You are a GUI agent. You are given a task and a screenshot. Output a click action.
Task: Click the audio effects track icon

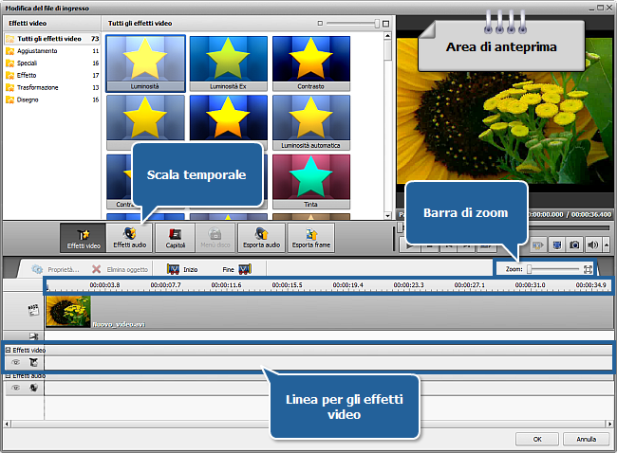[x=34, y=388]
